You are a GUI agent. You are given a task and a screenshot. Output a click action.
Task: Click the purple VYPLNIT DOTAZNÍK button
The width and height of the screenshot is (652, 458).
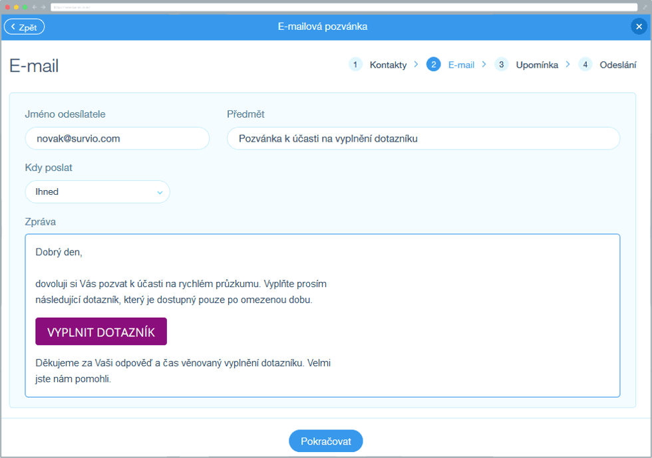coord(101,332)
